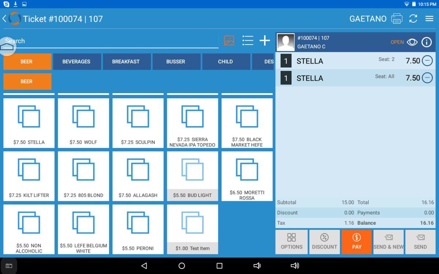Add $1.00 Test Item
Image resolution: width=439 pixels, height=274 pixels.
192,229
